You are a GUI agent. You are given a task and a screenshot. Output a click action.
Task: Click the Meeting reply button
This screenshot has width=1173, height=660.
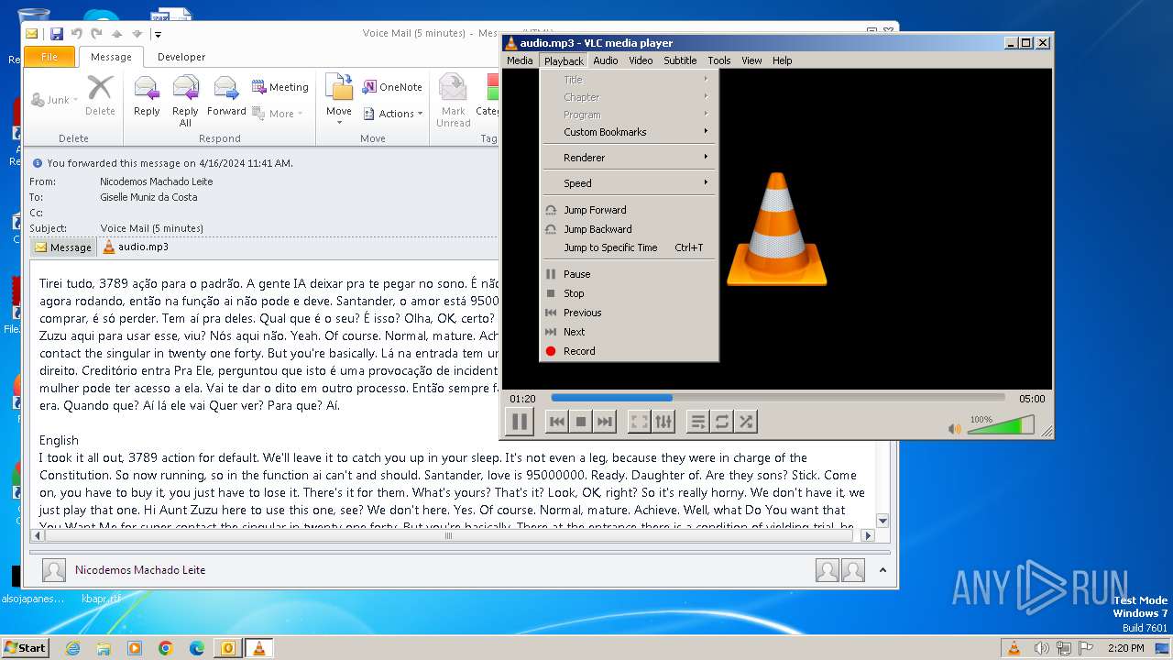click(x=280, y=87)
